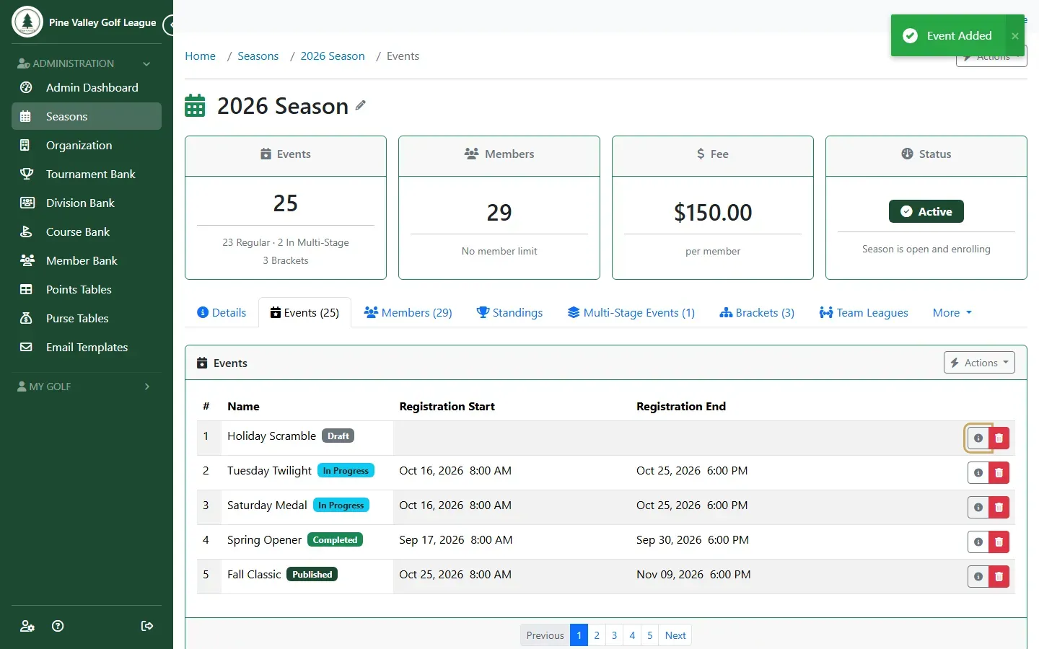Screen dimensions: 1039x649
Task: View info for Saturday Medal event
Action: click(x=978, y=507)
